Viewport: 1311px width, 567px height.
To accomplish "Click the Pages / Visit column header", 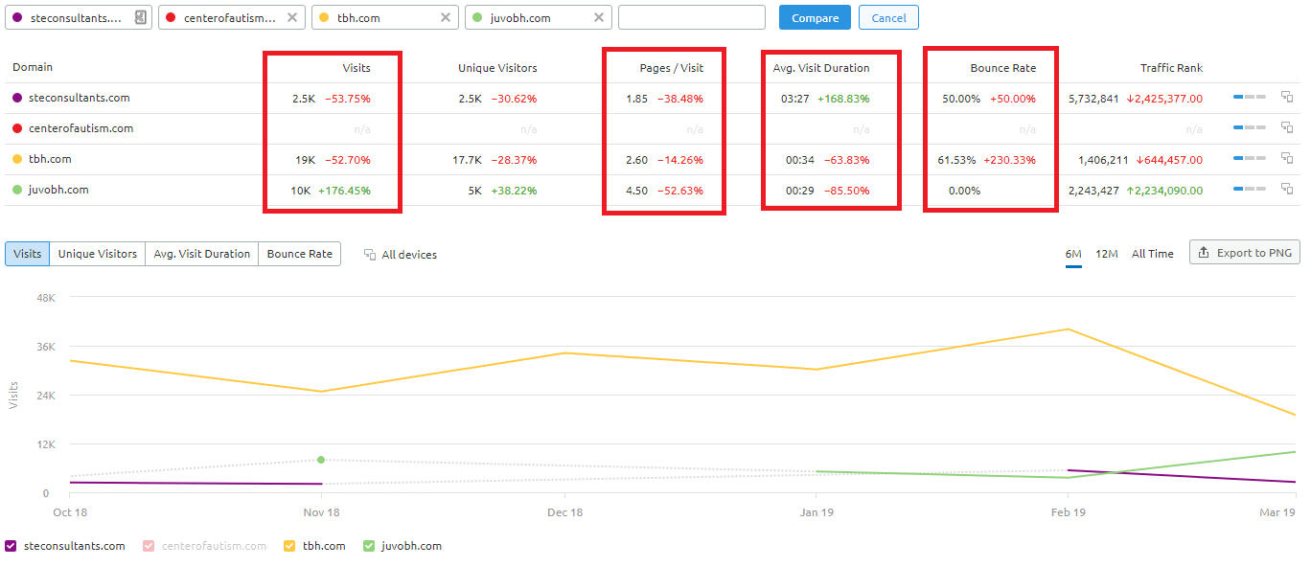I will [x=672, y=68].
